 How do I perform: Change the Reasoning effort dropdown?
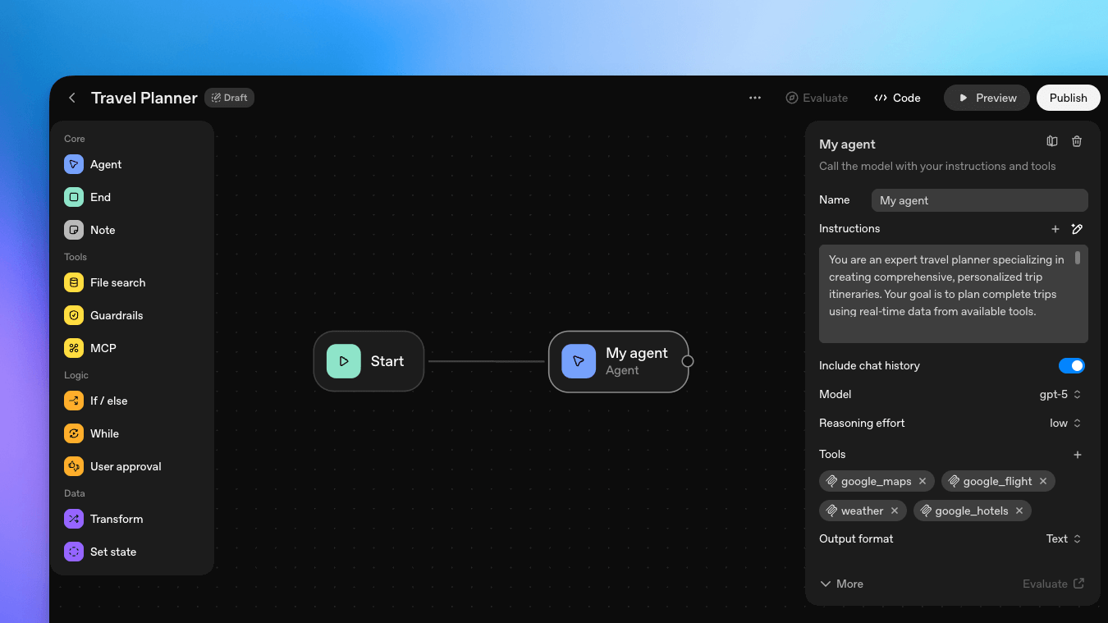pos(1065,424)
